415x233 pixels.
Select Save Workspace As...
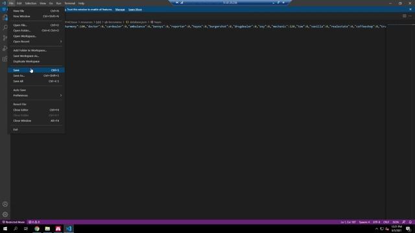click(36, 56)
